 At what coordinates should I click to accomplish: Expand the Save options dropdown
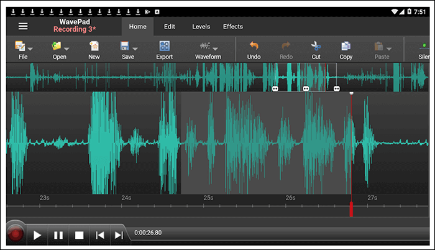[x=135, y=48]
